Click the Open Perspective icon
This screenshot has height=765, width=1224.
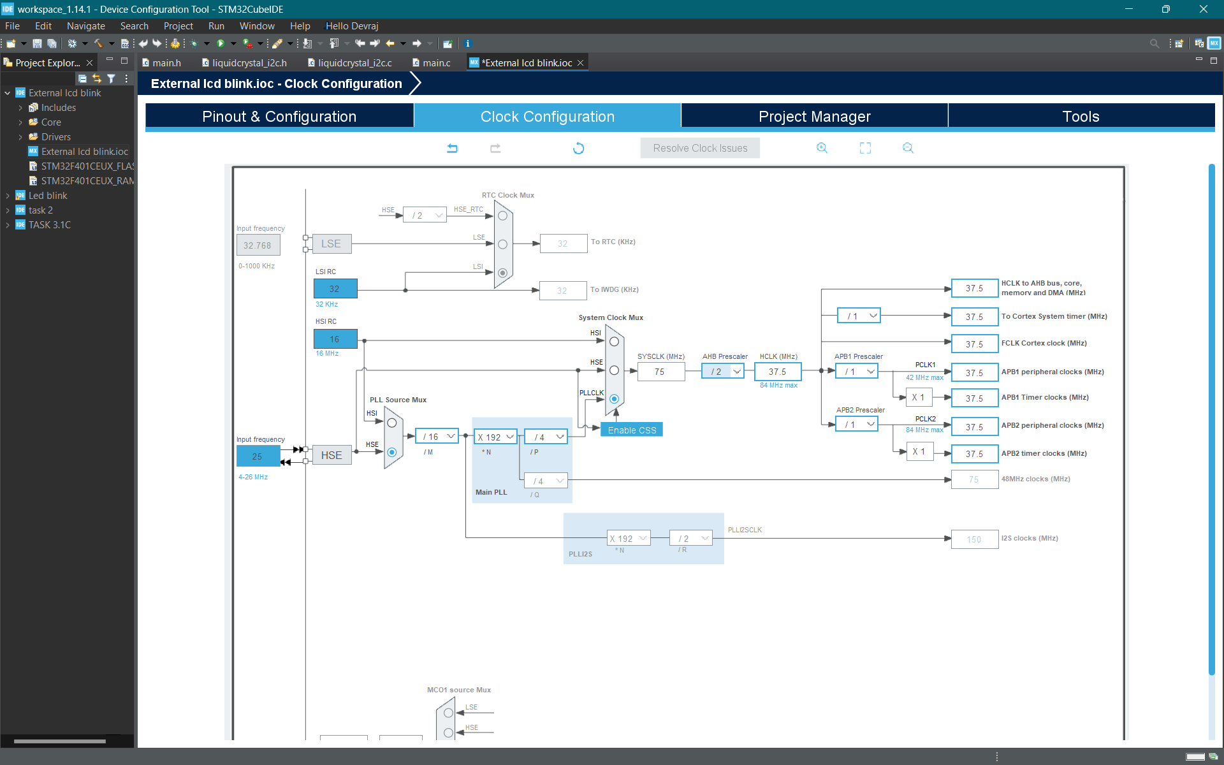point(1179,43)
